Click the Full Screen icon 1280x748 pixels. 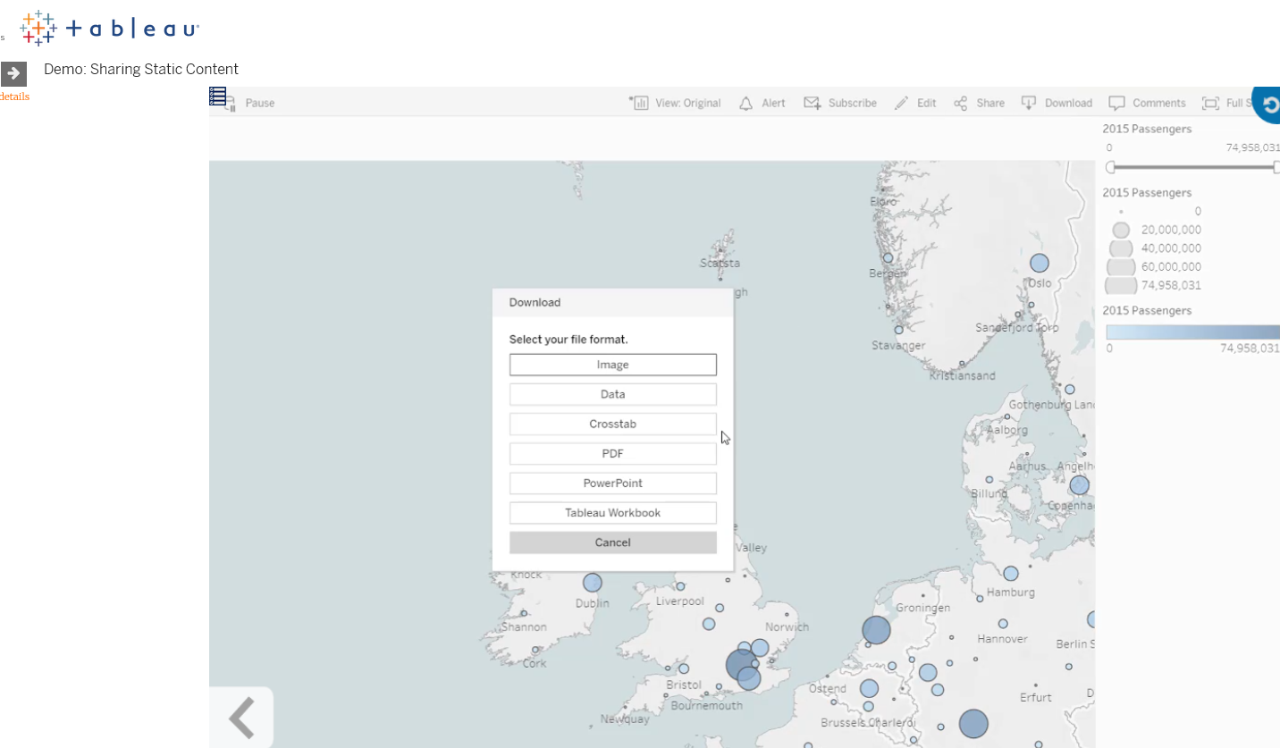pyautogui.click(x=1210, y=103)
